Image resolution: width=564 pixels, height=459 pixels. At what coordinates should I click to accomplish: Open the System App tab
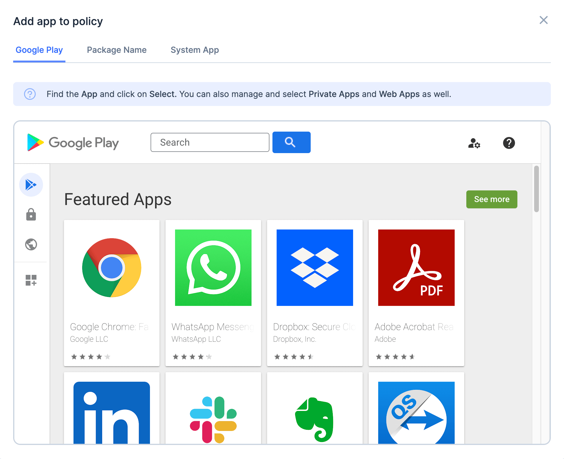click(195, 50)
